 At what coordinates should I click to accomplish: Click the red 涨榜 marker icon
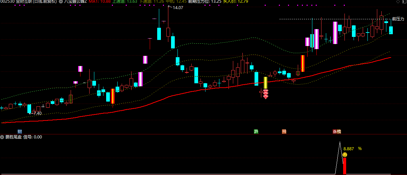pos(337,131)
